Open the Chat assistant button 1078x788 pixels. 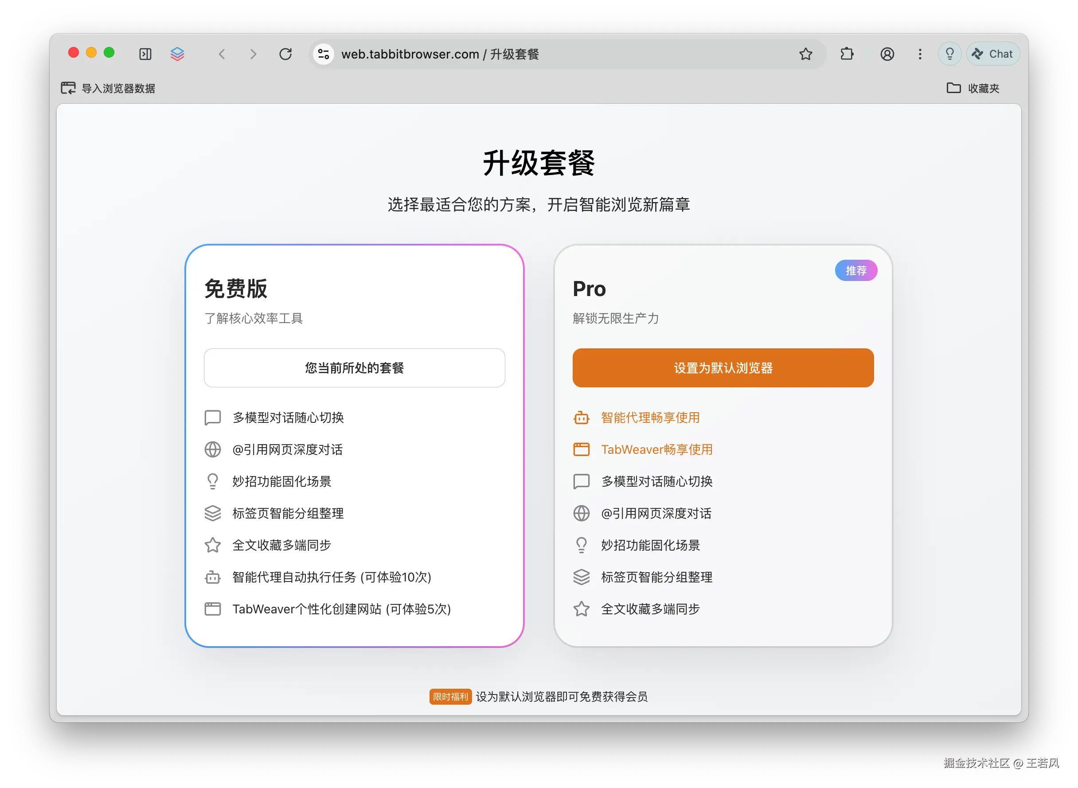(x=993, y=54)
